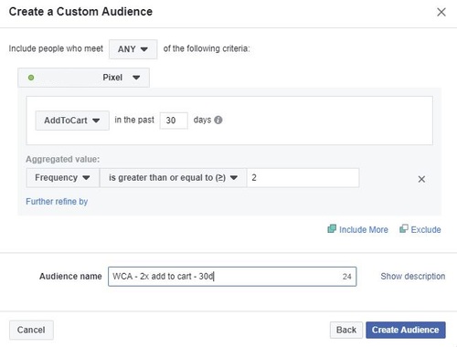
Task: Open the Frequency aggregated value dropdown
Action: pyautogui.click(x=63, y=178)
